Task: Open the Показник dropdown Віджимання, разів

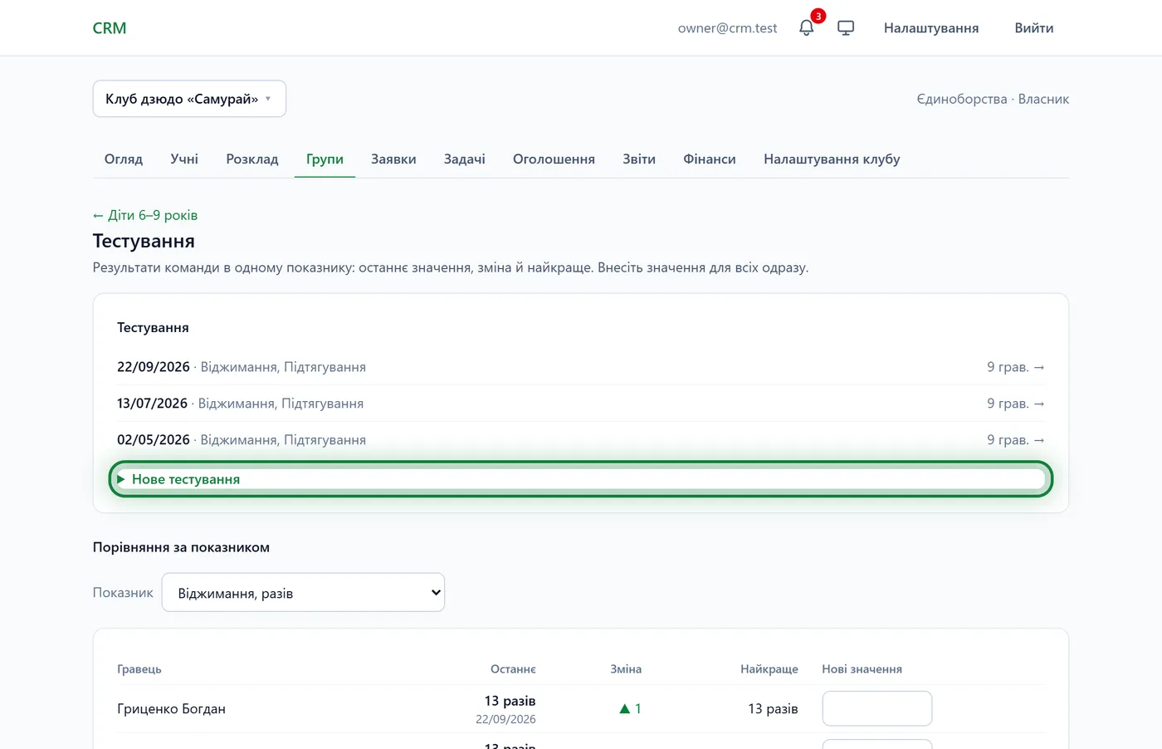Action: 303,593
